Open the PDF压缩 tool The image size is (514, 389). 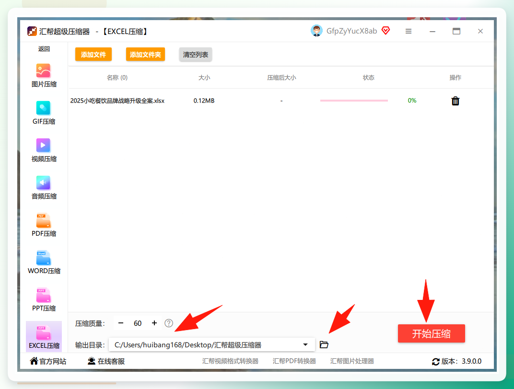(x=44, y=225)
